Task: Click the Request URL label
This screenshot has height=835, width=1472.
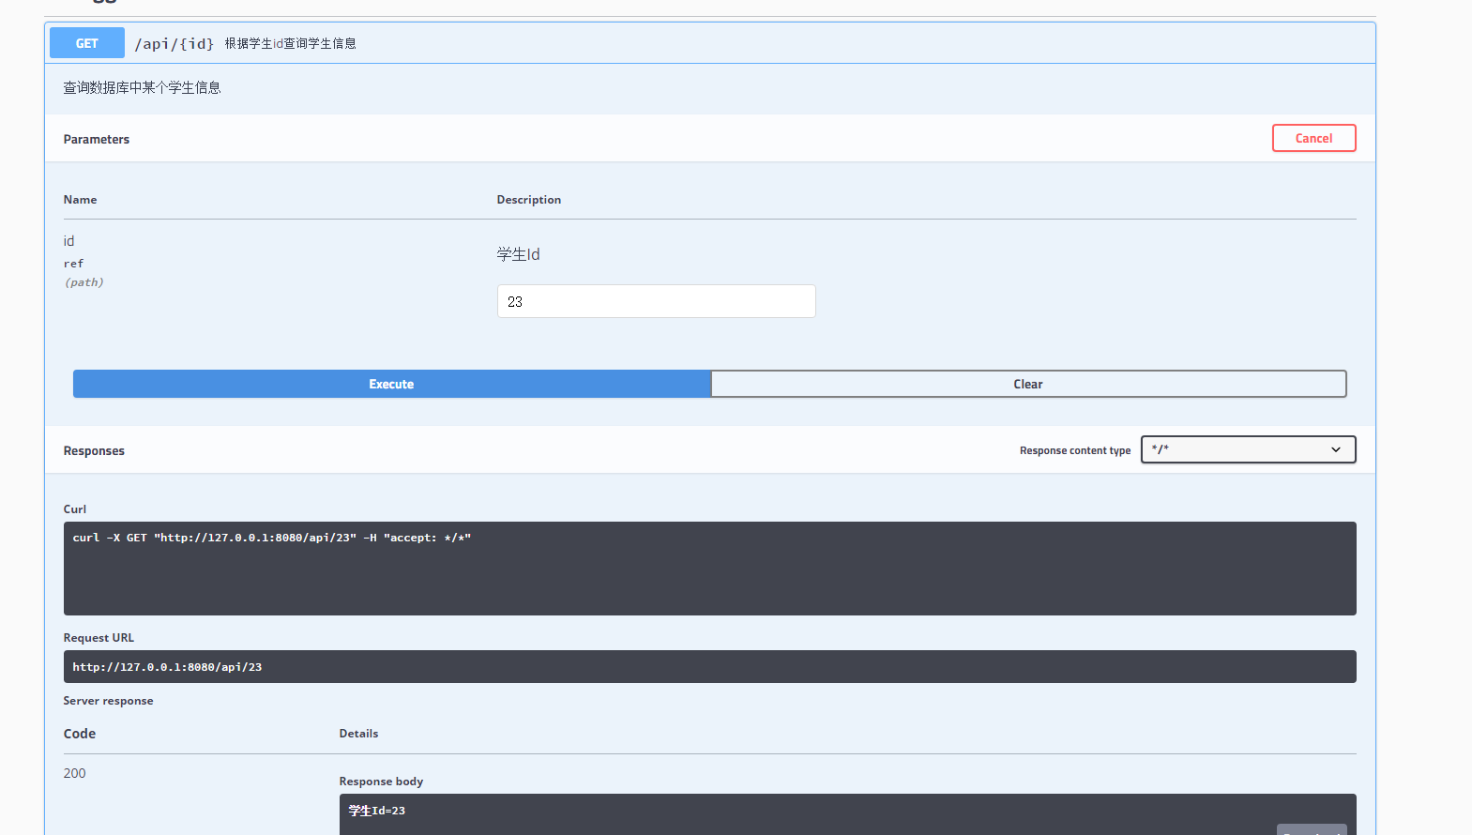Action: pyautogui.click(x=99, y=638)
